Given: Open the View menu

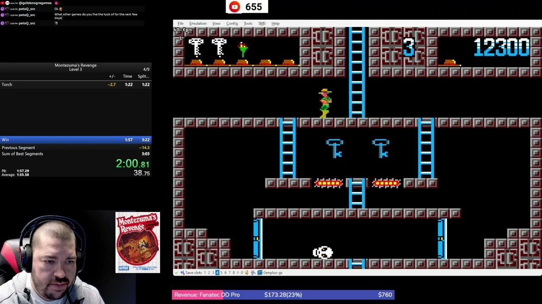Looking at the screenshot, I should click(216, 24).
